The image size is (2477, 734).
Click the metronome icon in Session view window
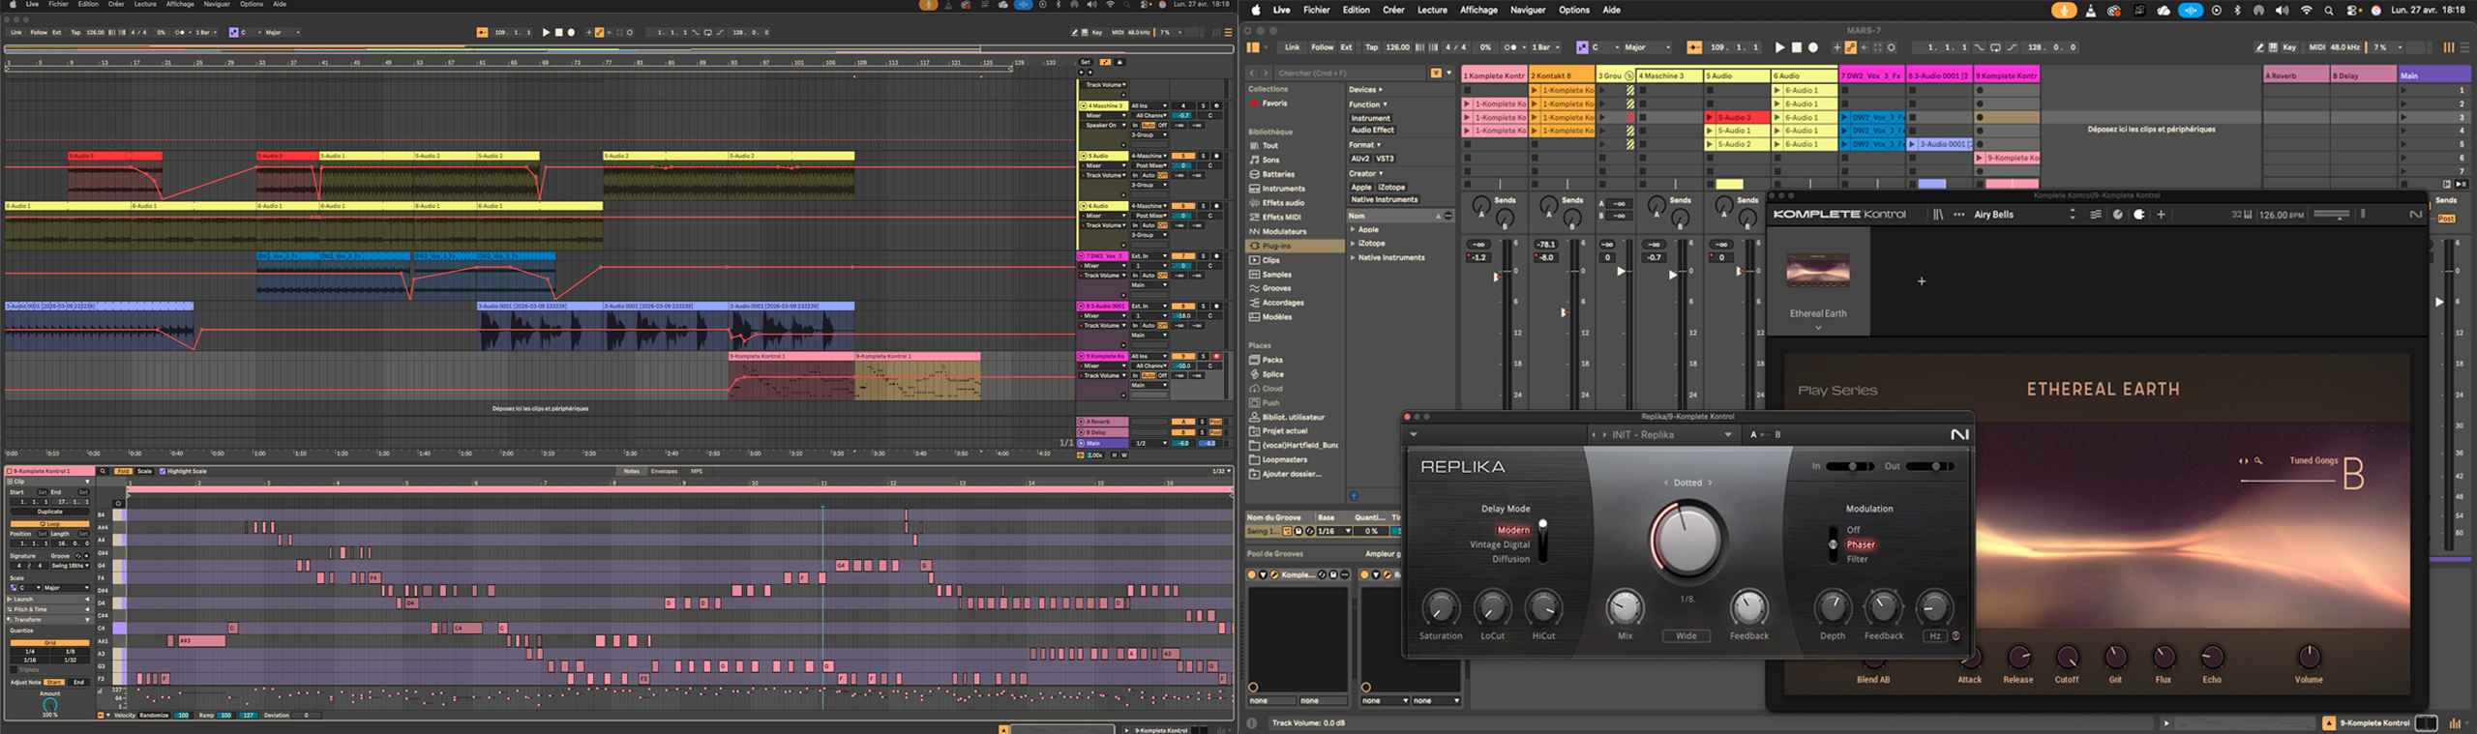[x=1510, y=47]
